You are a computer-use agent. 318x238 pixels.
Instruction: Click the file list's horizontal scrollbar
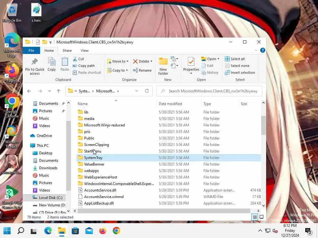click(164, 211)
